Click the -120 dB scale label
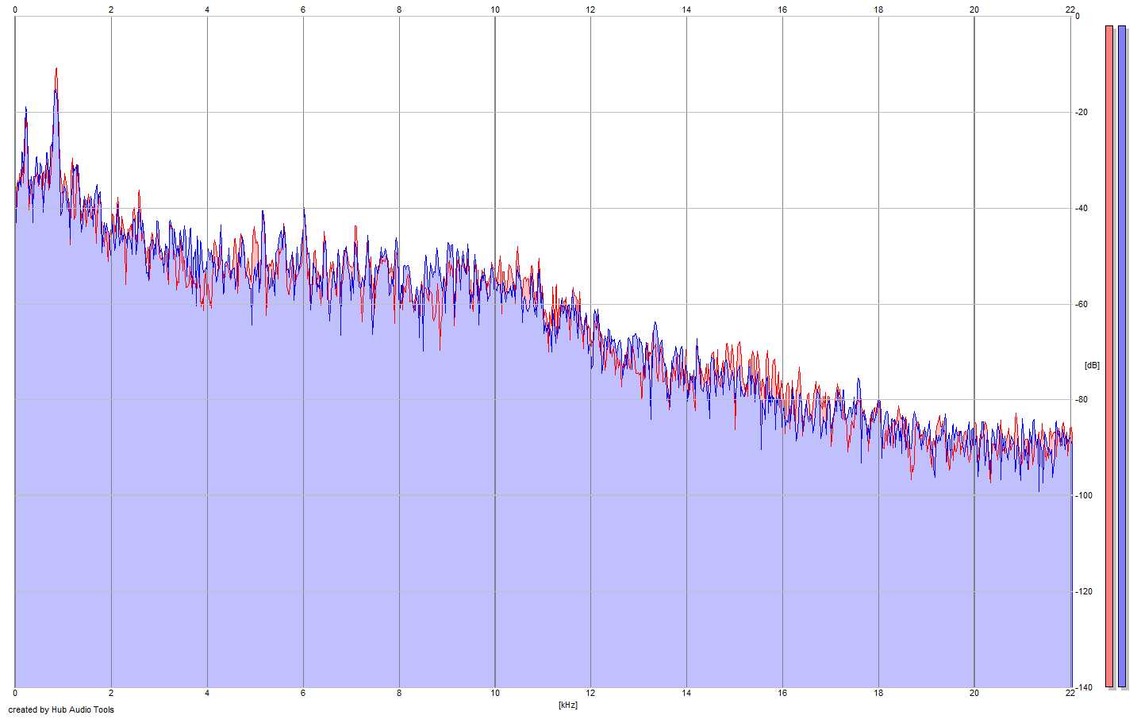 coord(1084,591)
